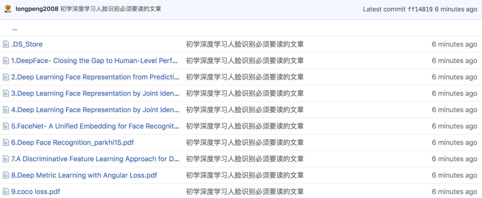Click the file icon beside 2.Deep Learning Face Representation
The width and height of the screenshot is (482, 198).
pos(6,77)
